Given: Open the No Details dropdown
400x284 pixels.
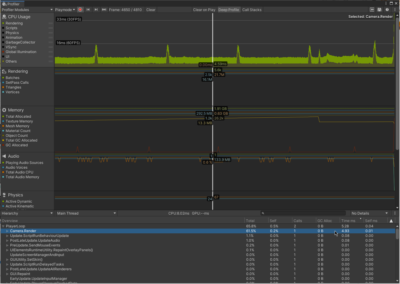Looking at the screenshot, I should click(370, 213).
